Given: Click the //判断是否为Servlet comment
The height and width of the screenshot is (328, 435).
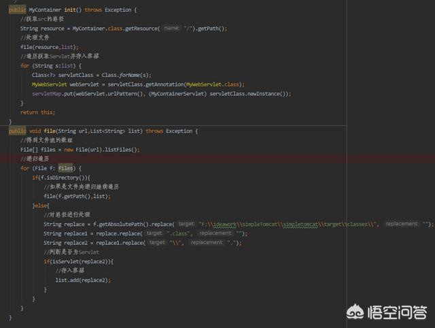Looking at the screenshot, I should (71, 252).
